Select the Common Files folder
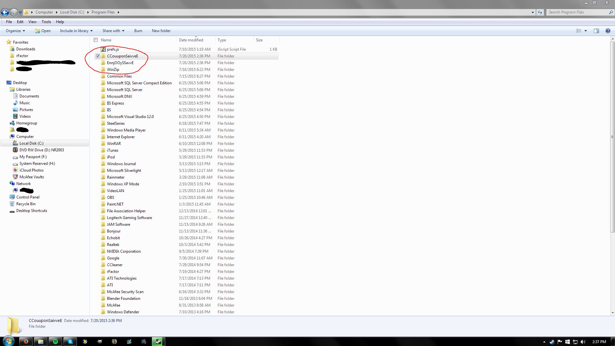Viewport: 615px width, 346px height. [x=119, y=76]
